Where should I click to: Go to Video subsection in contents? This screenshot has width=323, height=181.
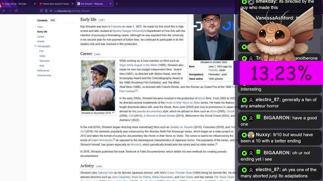tap(42, 56)
